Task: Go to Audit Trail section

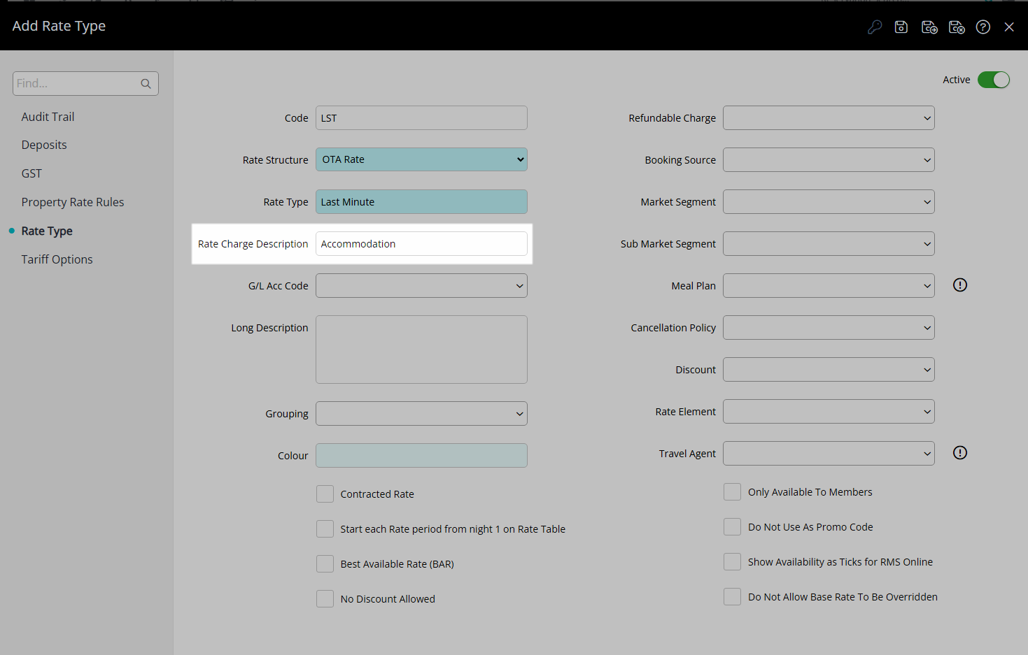Action: pyautogui.click(x=48, y=117)
